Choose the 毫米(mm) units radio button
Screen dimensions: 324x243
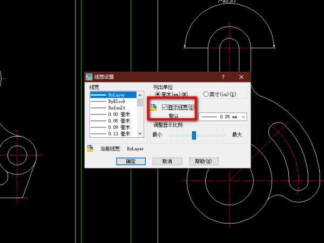pos(158,94)
